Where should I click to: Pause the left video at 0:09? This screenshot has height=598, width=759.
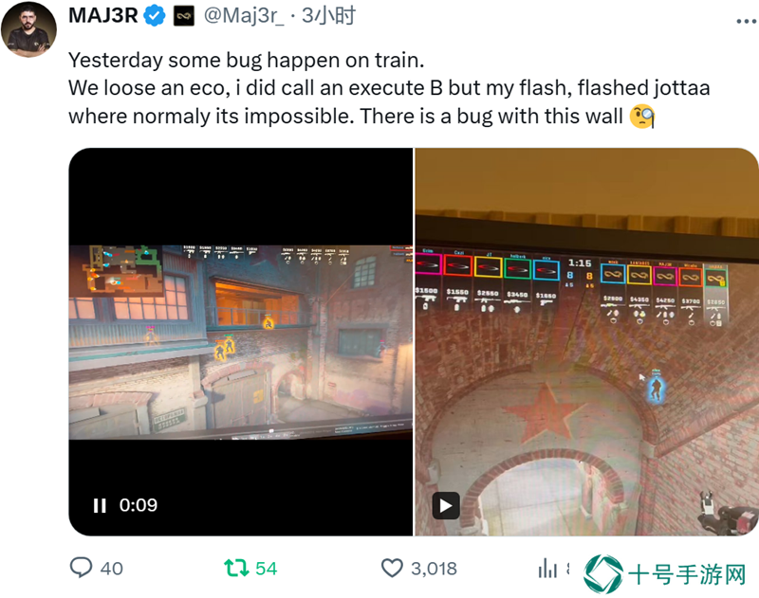pos(100,506)
